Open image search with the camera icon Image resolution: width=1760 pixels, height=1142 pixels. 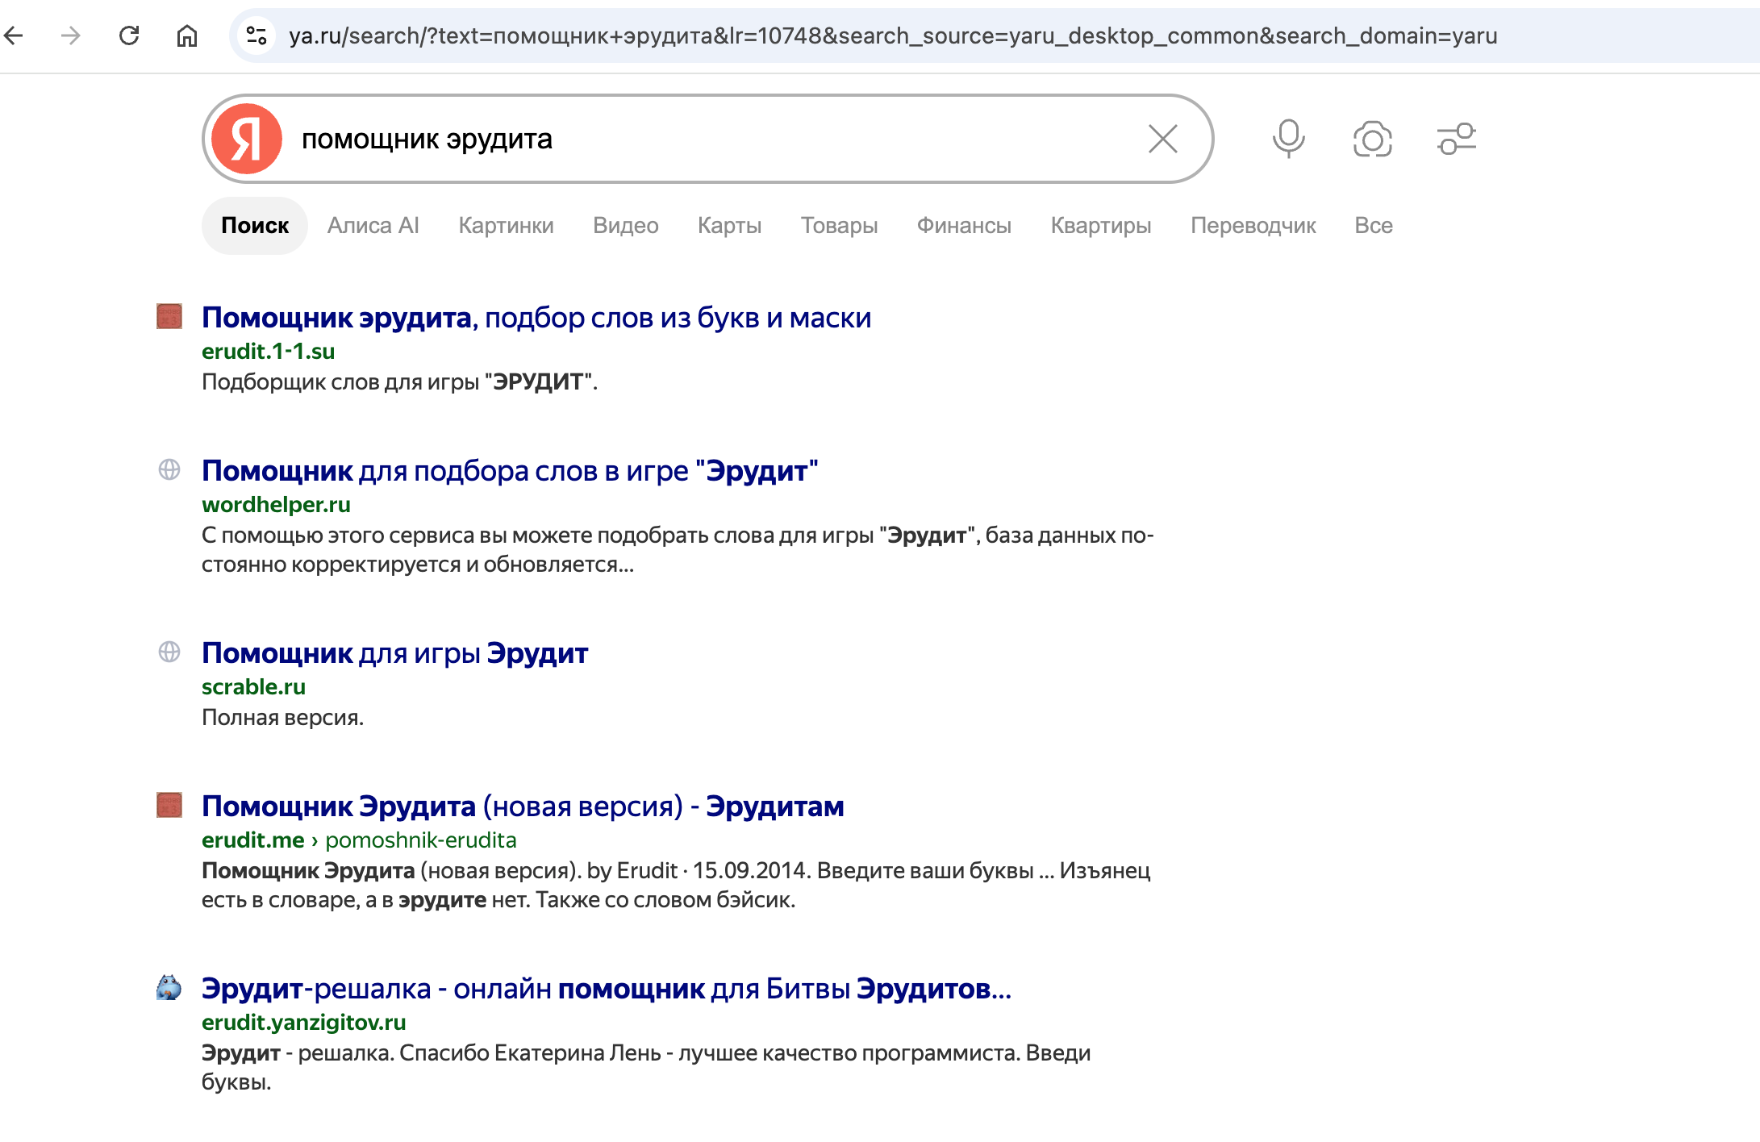[x=1373, y=139]
